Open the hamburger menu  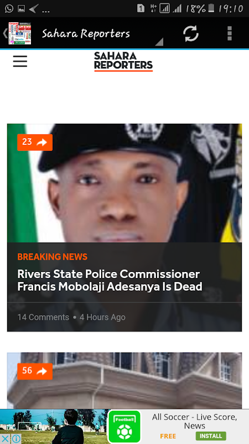(20, 61)
